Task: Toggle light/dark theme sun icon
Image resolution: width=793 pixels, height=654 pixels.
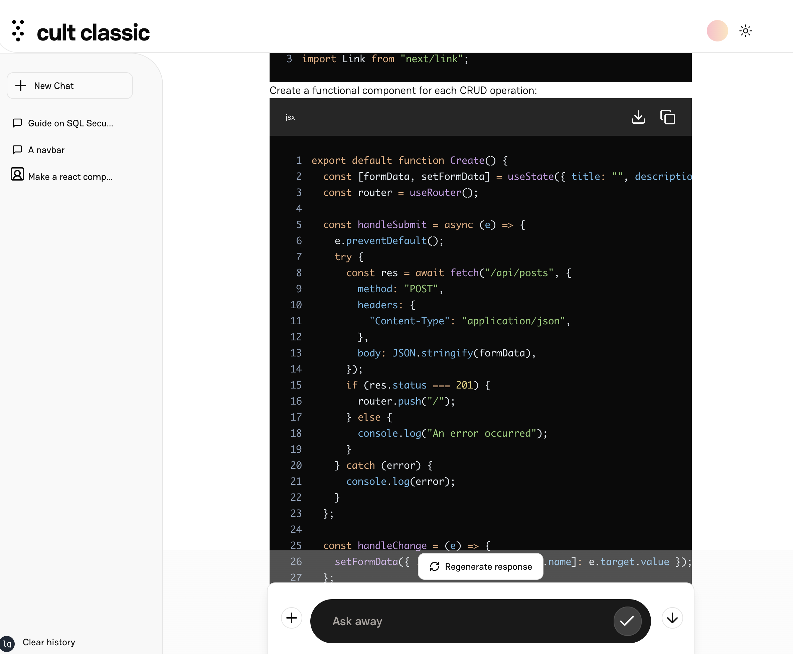Action: (x=745, y=31)
